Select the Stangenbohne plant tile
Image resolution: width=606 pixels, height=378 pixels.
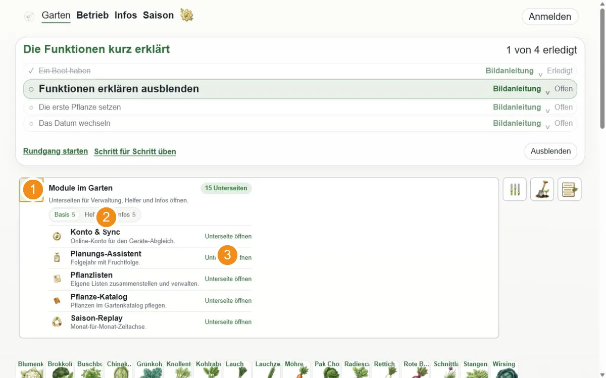pyautogui.click(x=475, y=369)
